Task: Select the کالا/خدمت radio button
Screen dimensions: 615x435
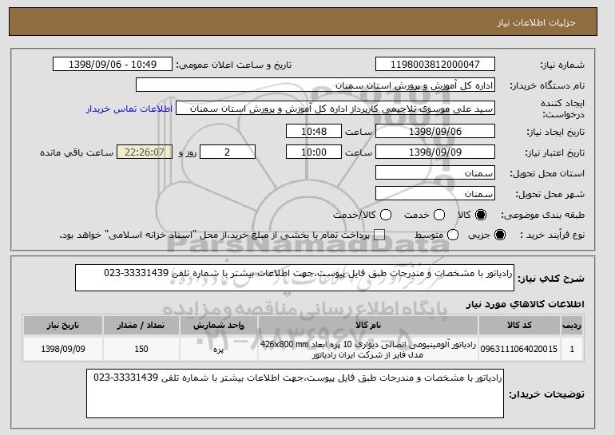Action: pyautogui.click(x=386, y=215)
